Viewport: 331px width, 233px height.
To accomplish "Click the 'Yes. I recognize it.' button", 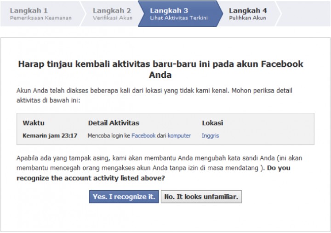I will click(124, 197).
